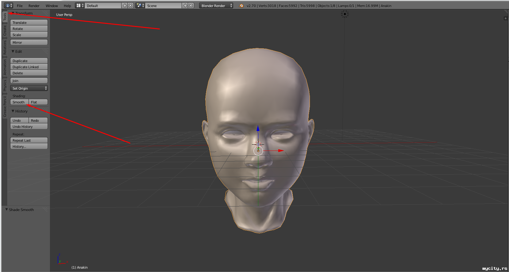
Task: Add a new scene with plus icon
Action: point(185,6)
